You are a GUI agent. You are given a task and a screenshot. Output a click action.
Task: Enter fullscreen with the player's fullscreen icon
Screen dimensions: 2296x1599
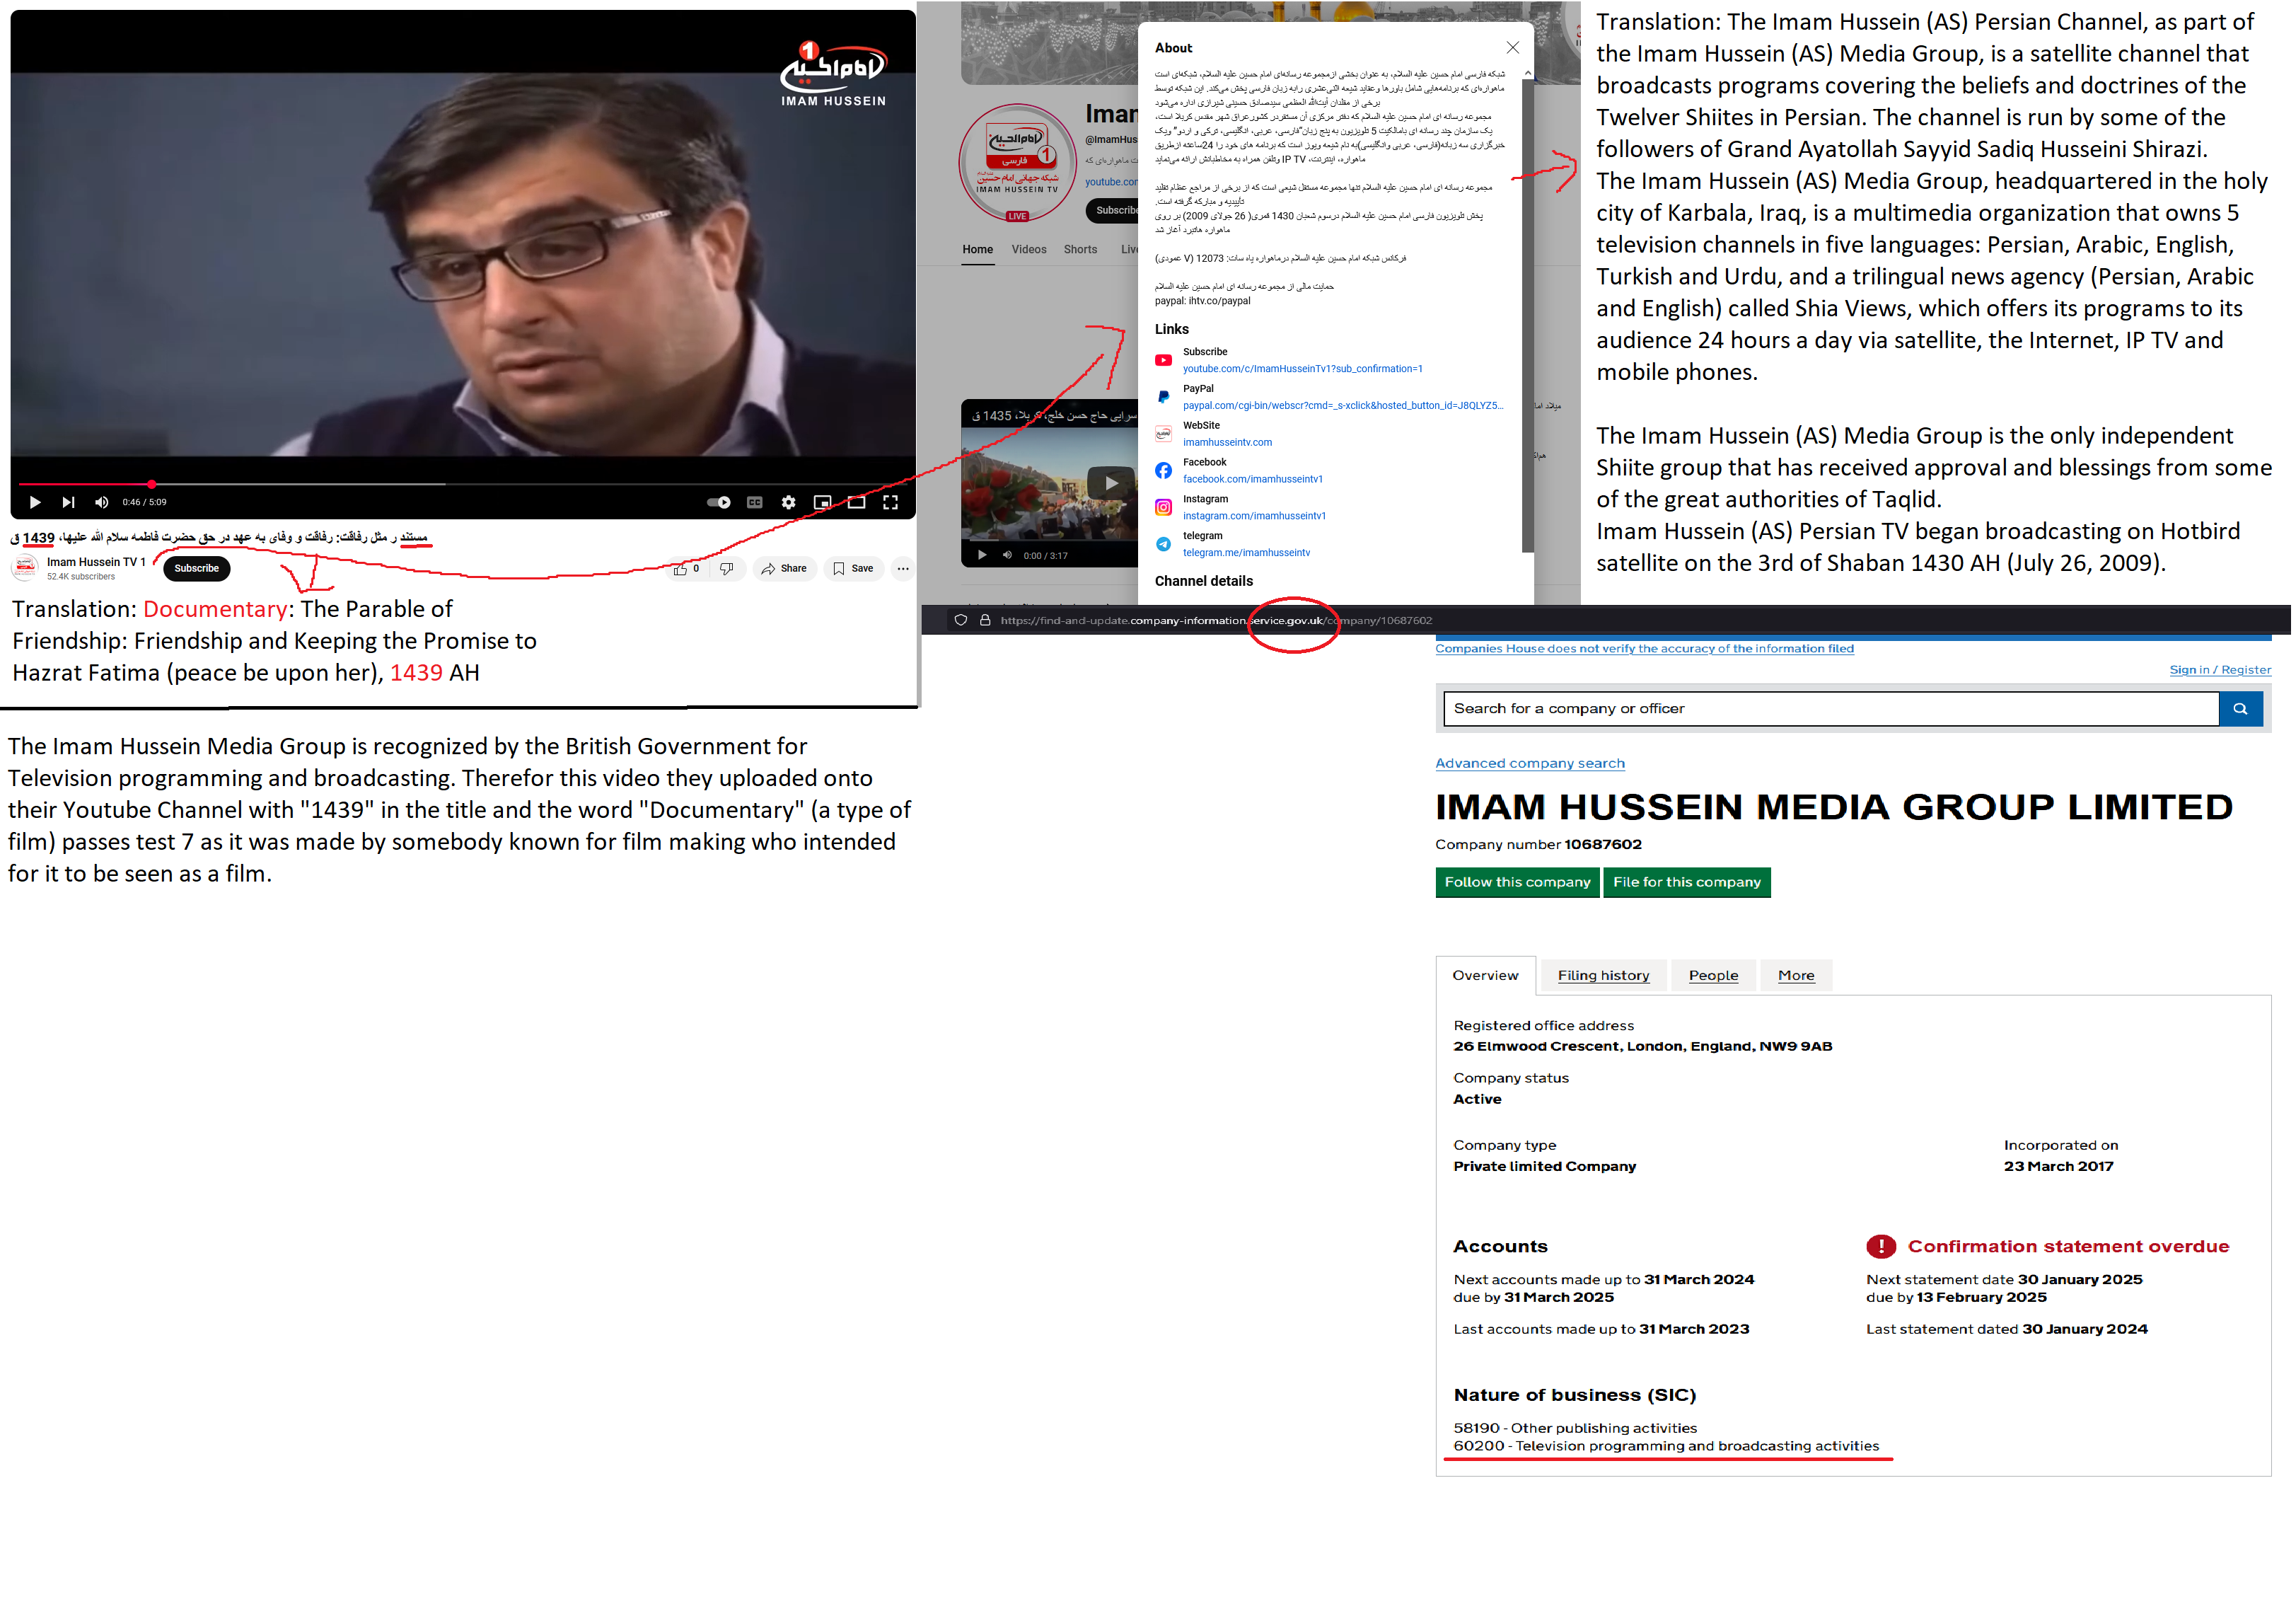pyautogui.click(x=891, y=503)
